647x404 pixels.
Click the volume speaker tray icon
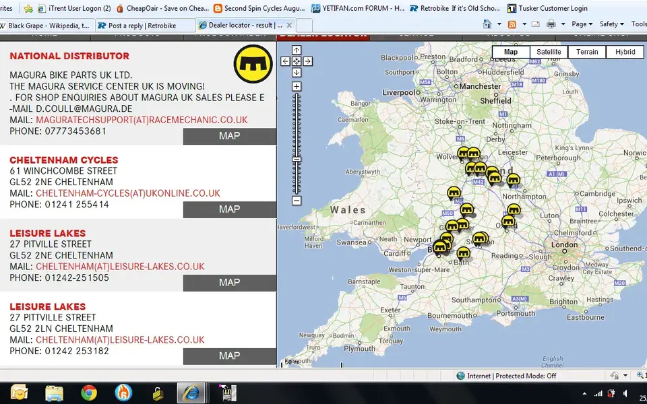[626, 394]
